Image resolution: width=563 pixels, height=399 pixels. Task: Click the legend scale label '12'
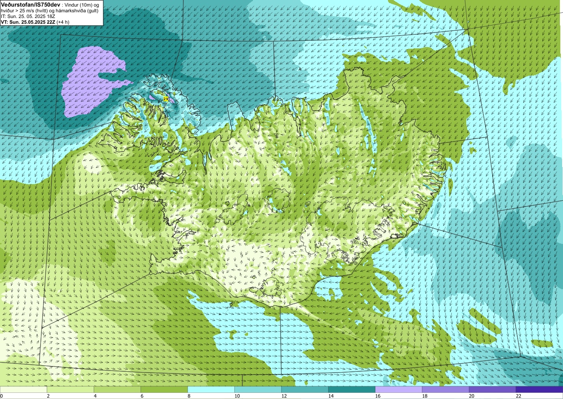click(284, 396)
